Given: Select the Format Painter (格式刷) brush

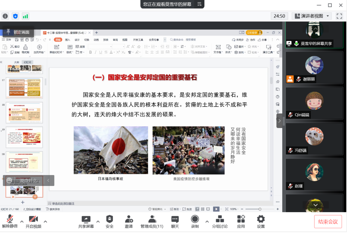Looking at the screenshot, I should click(25, 49).
